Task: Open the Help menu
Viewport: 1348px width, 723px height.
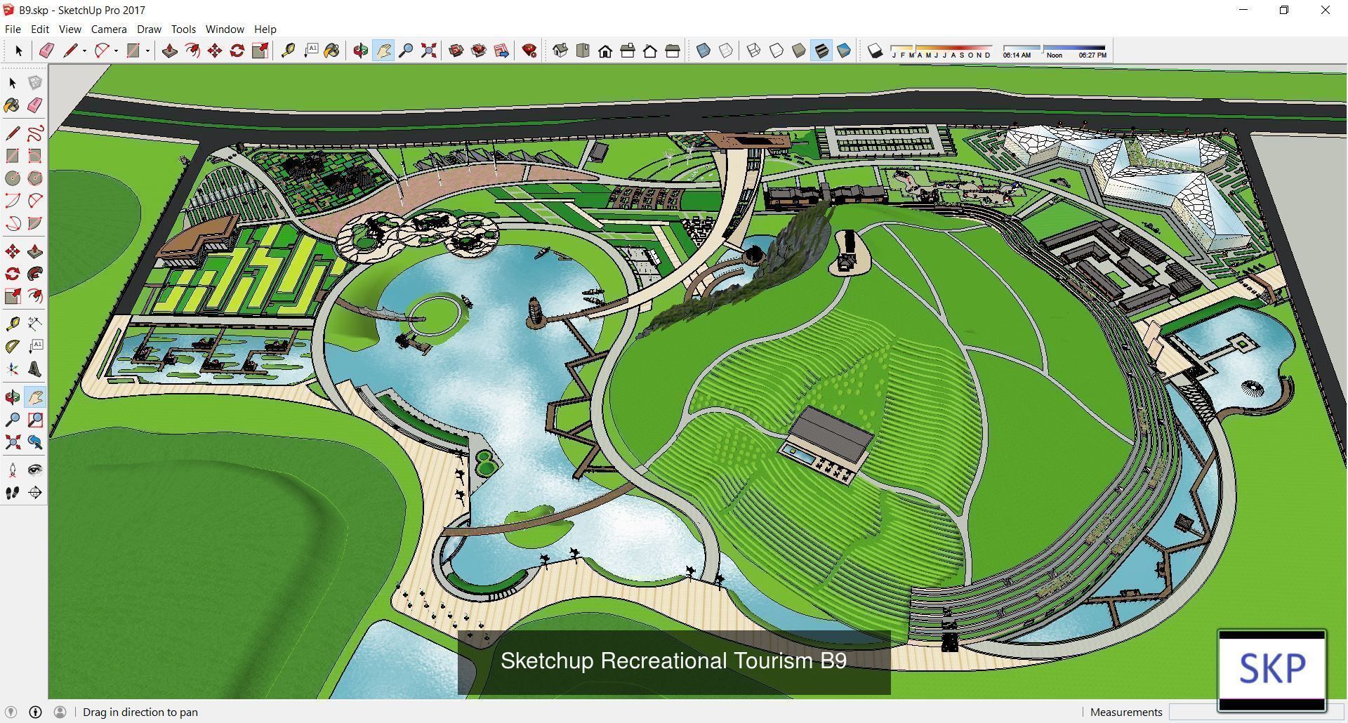Action: (x=265, y=29)
